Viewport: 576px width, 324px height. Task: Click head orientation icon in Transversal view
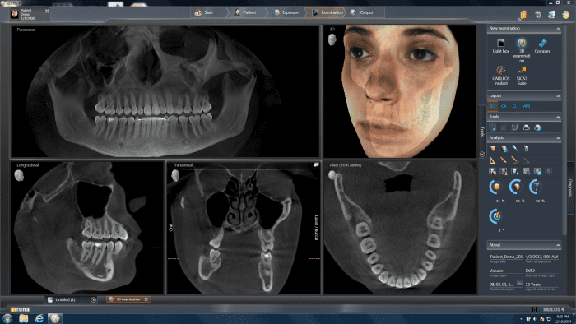pos(175,175)
